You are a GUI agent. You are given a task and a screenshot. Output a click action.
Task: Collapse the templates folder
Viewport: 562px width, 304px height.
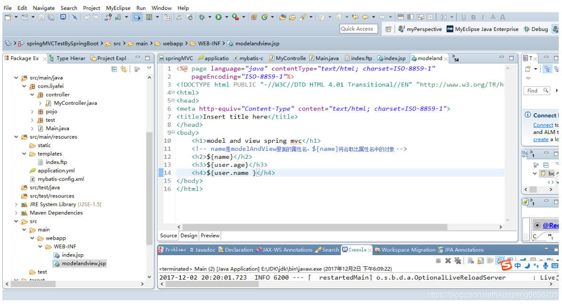[x=24, y=154]
